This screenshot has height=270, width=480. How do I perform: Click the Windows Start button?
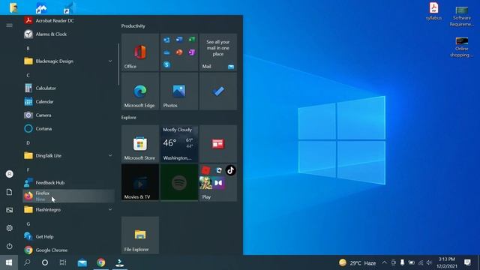(x=9, y=262)
